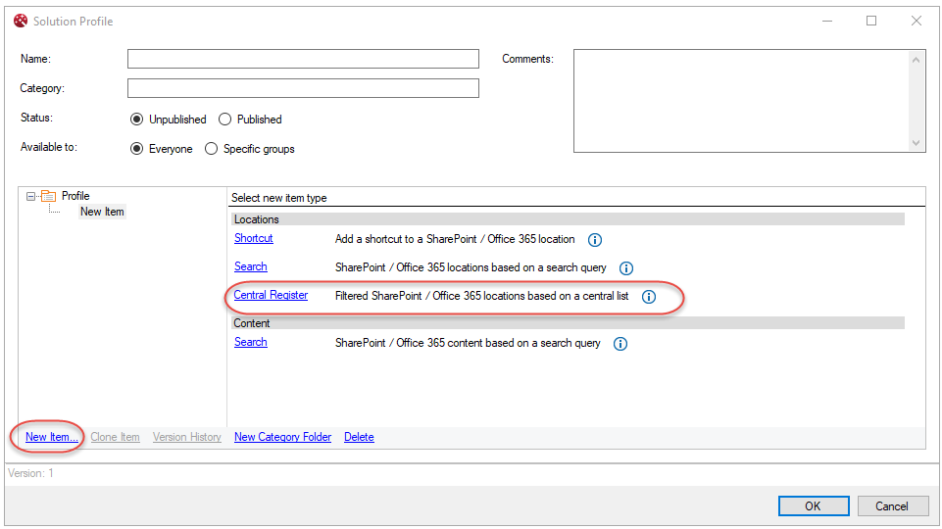
Task: Click into the Name text field
Action: [303, 60]
